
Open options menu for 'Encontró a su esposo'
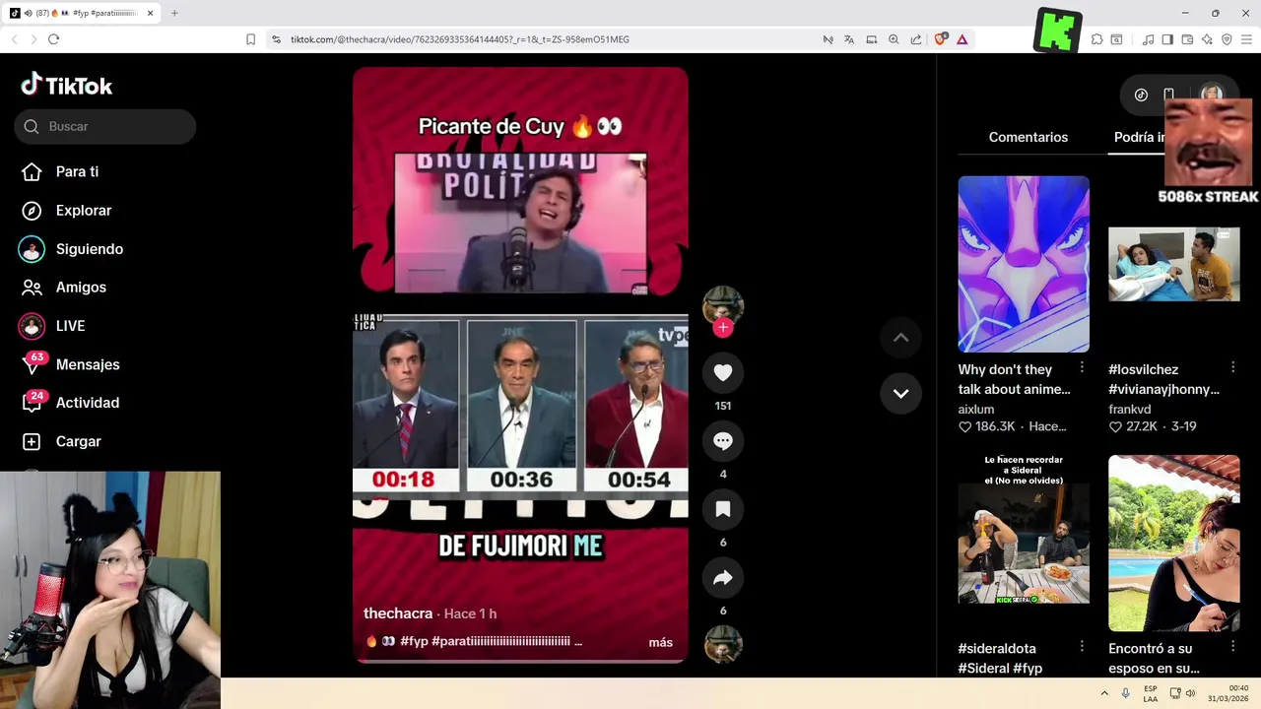1232,647
